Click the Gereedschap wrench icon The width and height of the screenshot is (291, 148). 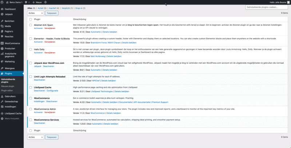tap(2, 102)
